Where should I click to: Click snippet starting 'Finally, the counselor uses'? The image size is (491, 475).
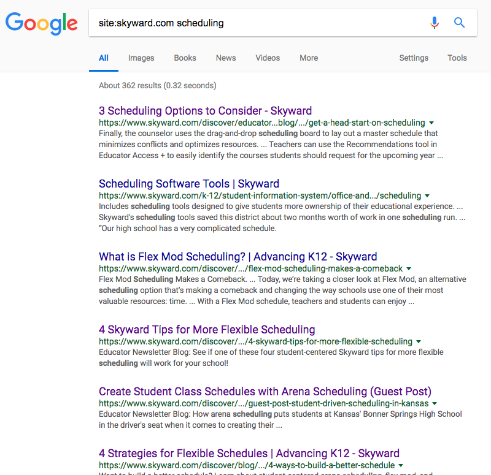click(x=271, y=145)
